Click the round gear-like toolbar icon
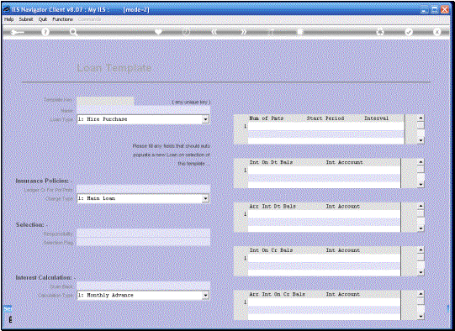Screen dimensions: 455x331 380,32
